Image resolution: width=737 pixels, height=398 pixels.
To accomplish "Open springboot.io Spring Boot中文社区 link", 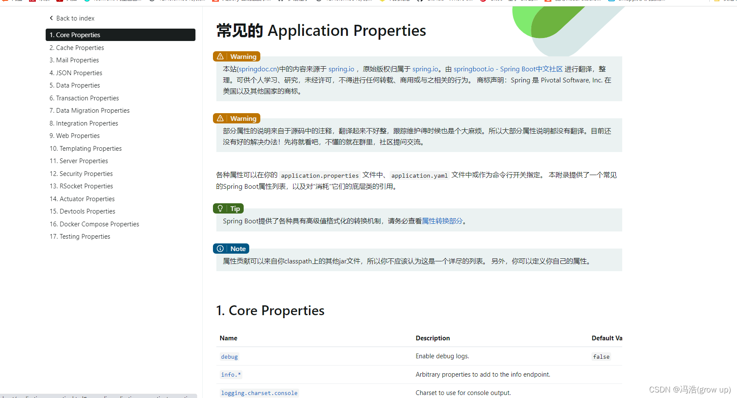I will coord(508,69).
